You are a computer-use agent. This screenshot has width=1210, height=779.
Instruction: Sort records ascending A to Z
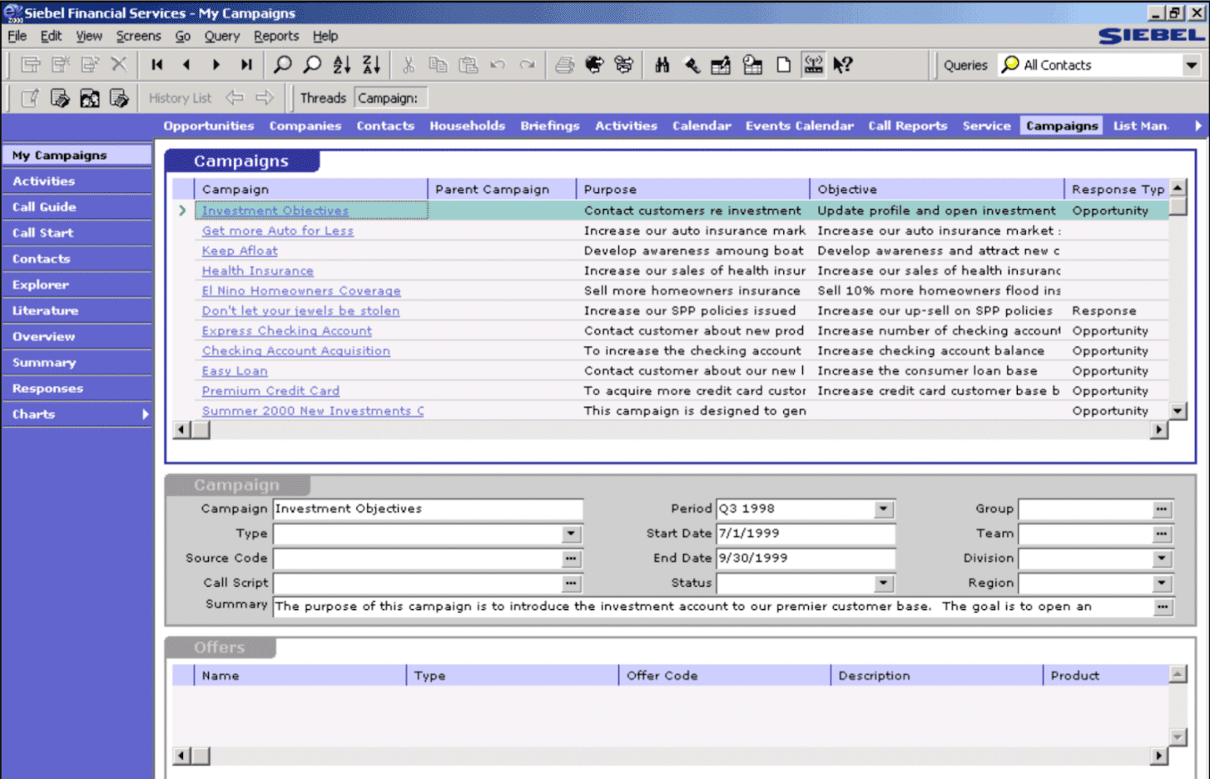(x=342, y=65)
